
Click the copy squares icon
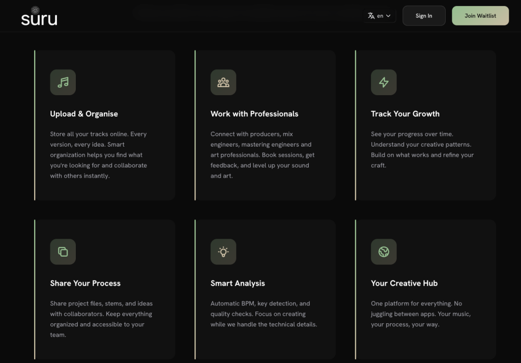63,252
